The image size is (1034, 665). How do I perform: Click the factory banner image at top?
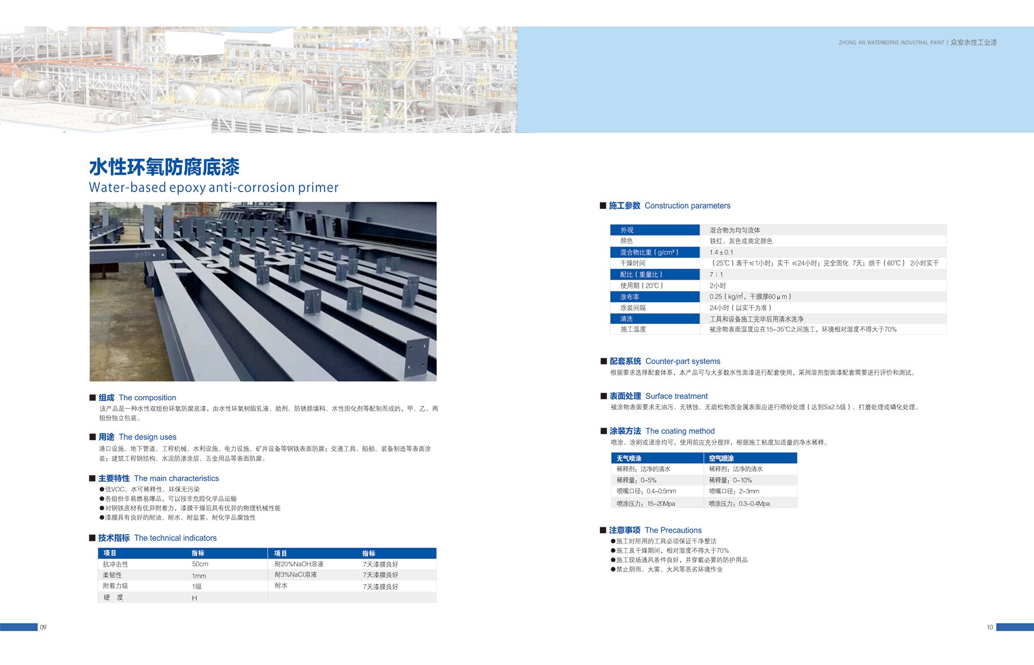pos(258,80)
